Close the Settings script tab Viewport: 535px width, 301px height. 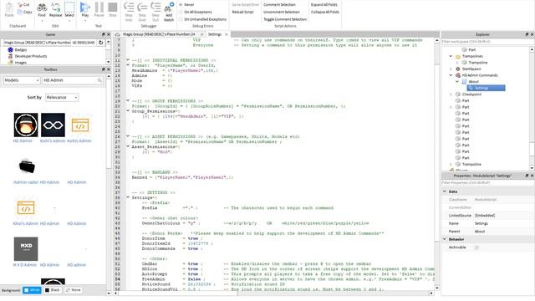[227, 34]
